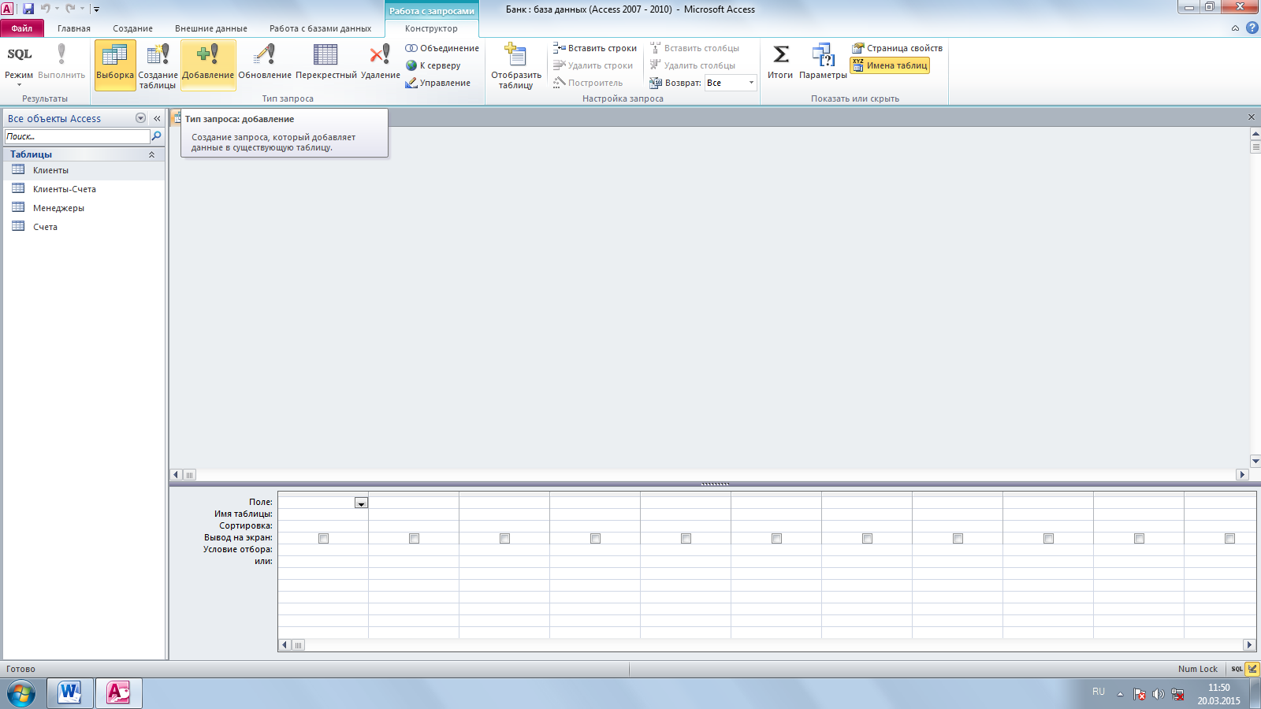The width and height of the screenshot is (1261, 709).
Task: Click the first Поле cell in design grid
Action: click(x=323, y=503)
